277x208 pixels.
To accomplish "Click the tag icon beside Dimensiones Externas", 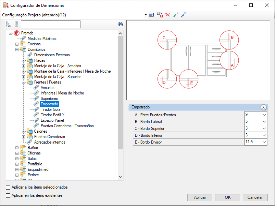I will coord(30,55).
